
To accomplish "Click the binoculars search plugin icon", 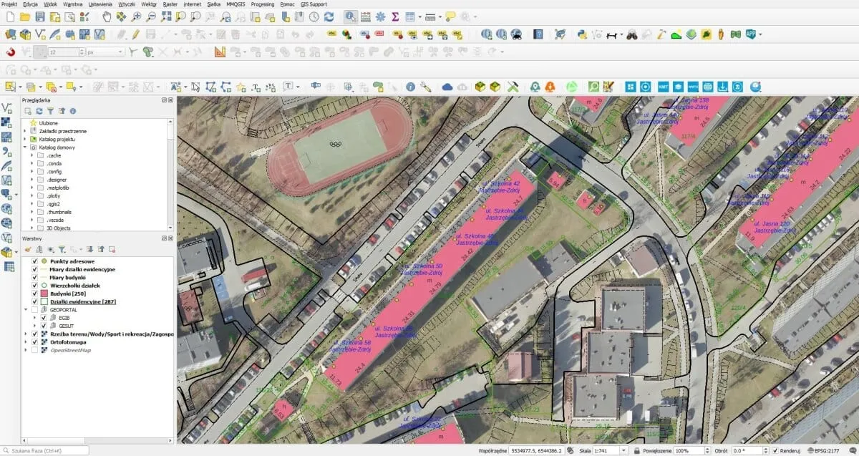I will tap(632, 34).
